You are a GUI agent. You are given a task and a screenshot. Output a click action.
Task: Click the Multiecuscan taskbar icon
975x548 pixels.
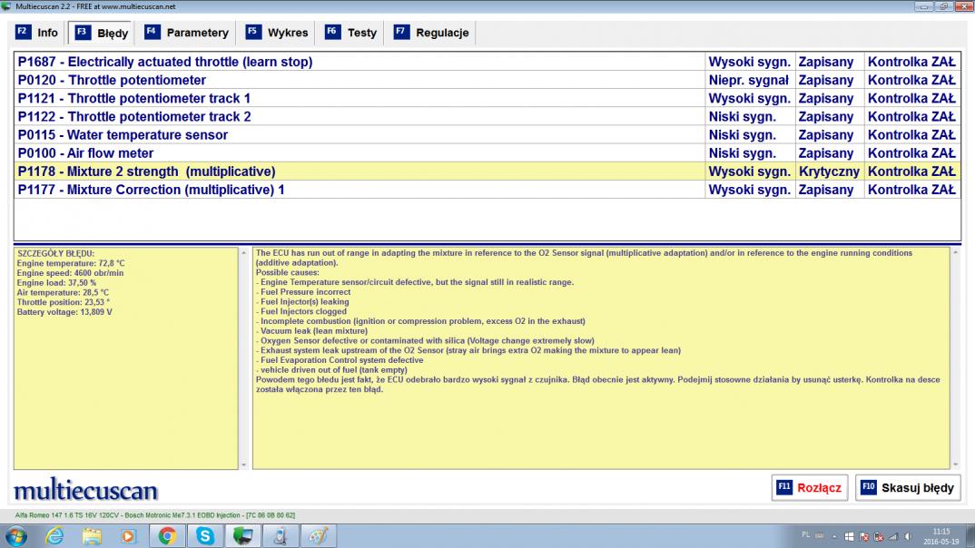click(x=242, y=535)
